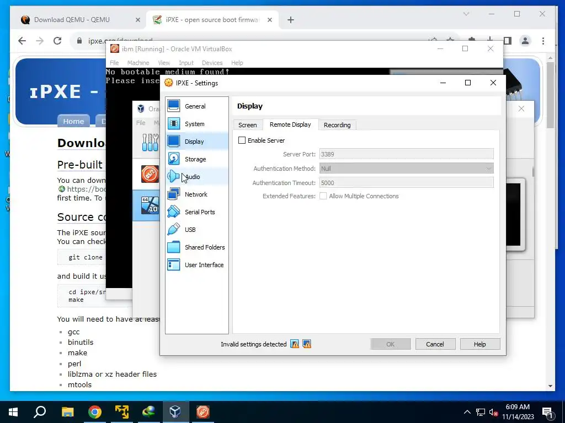Switch to the Screen tab
The width and height of the screenshot is (565, 423).
pos(248,125)
